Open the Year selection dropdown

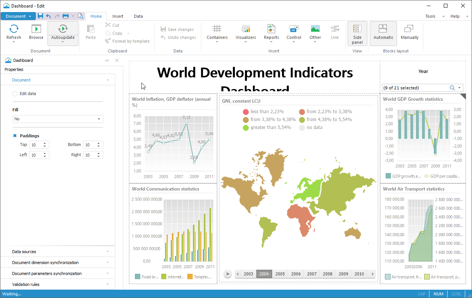point(460,88)
